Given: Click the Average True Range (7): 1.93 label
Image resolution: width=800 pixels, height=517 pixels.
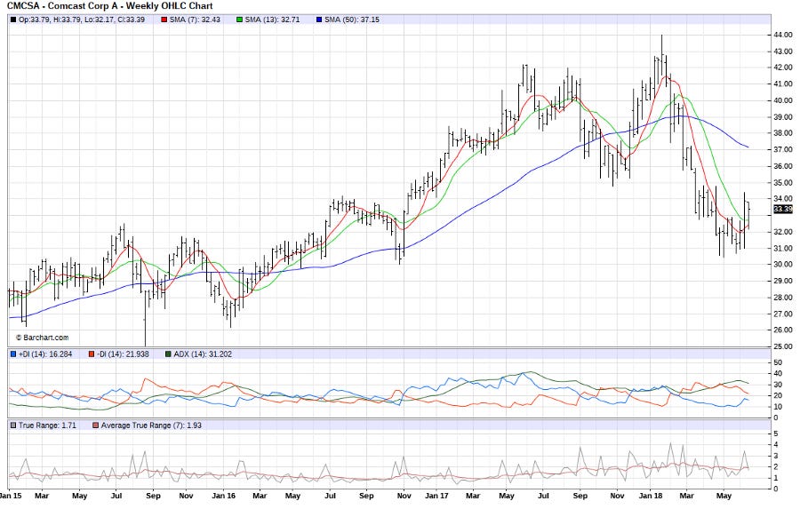Looking at the screenshot, I should click(x=151, y=426).
